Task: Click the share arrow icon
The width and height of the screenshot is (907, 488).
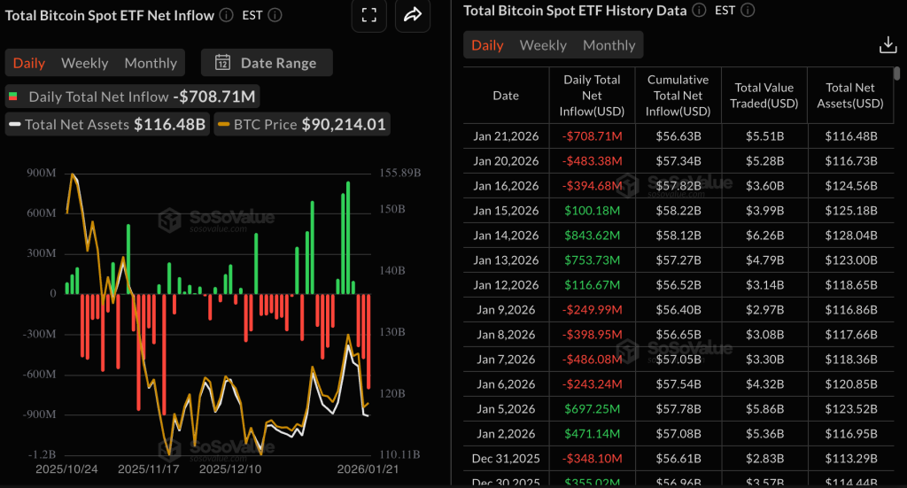Action: 413,15
